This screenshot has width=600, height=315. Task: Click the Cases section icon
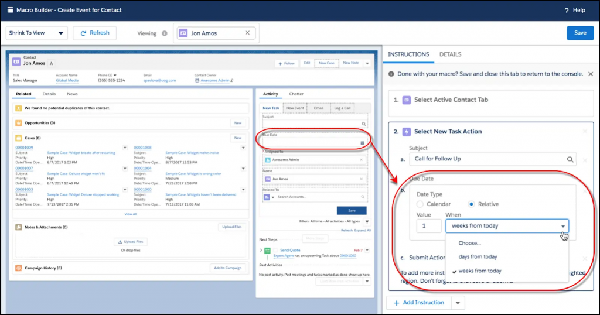click(18, 138)
